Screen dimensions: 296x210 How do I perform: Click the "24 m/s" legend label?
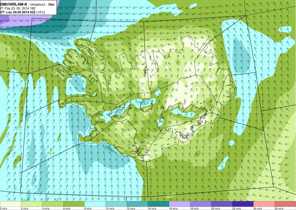point(258,209)
